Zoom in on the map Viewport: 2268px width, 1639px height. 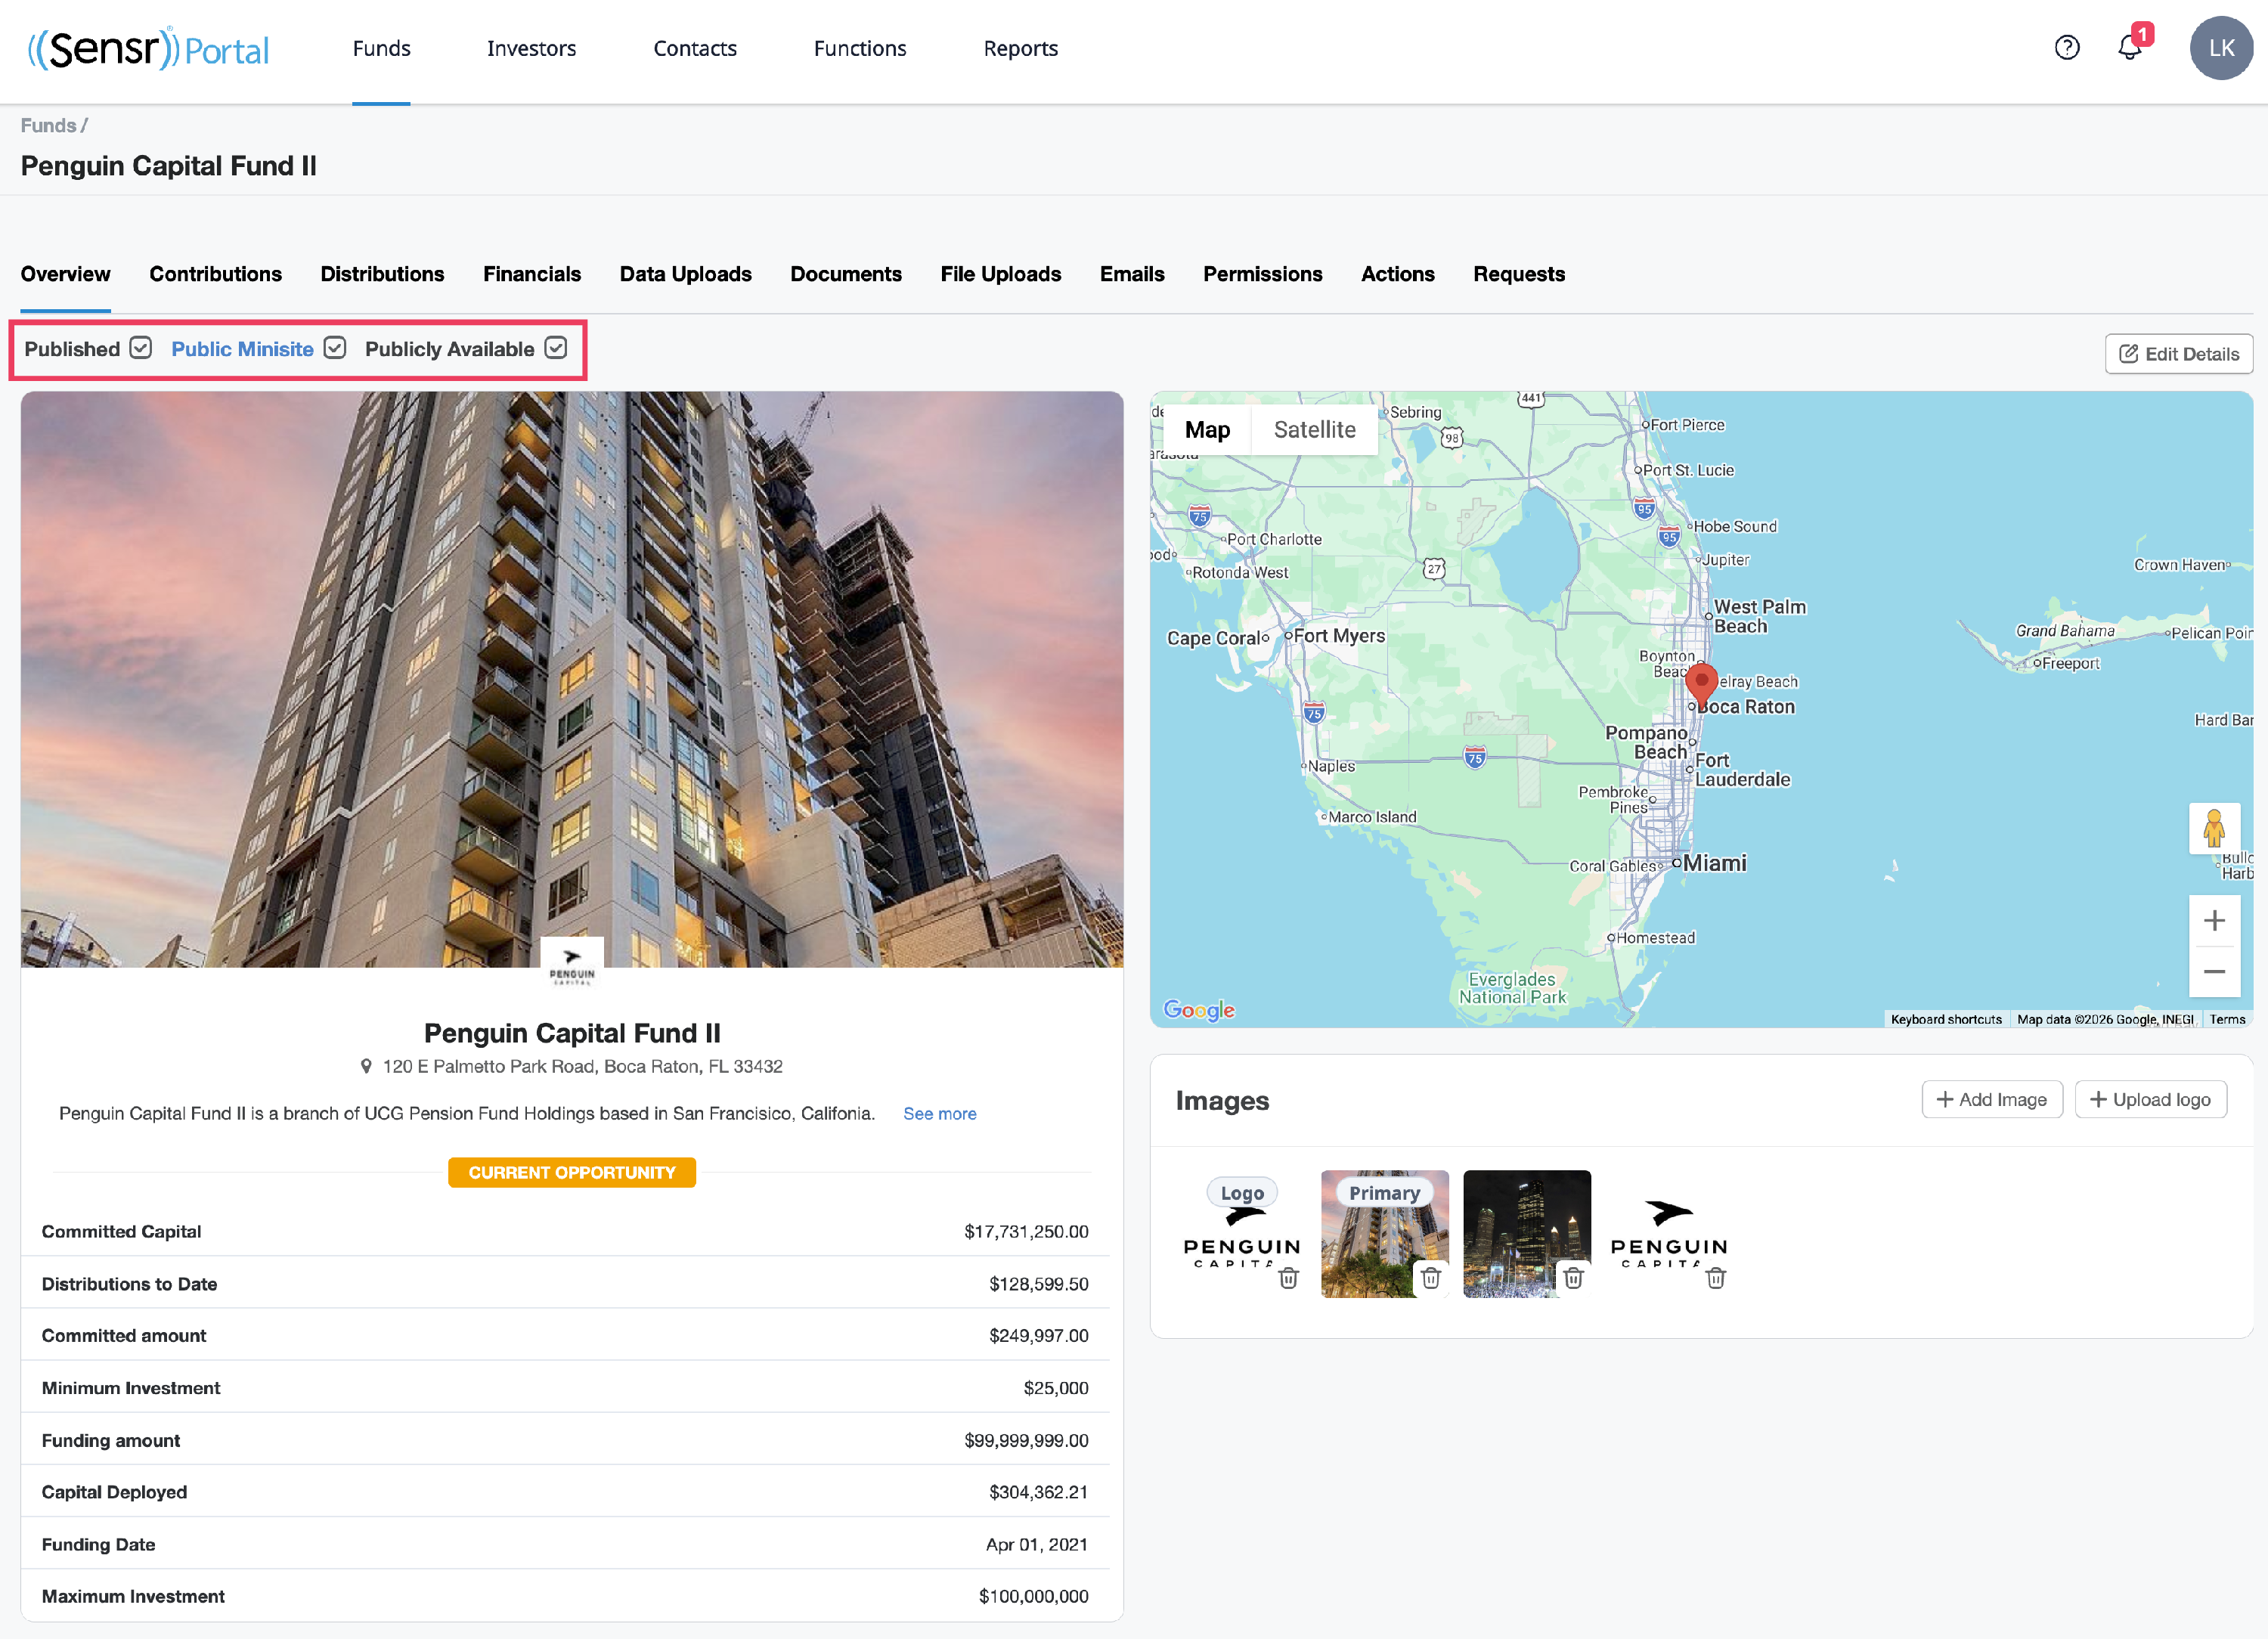[x=2214, y=921]
